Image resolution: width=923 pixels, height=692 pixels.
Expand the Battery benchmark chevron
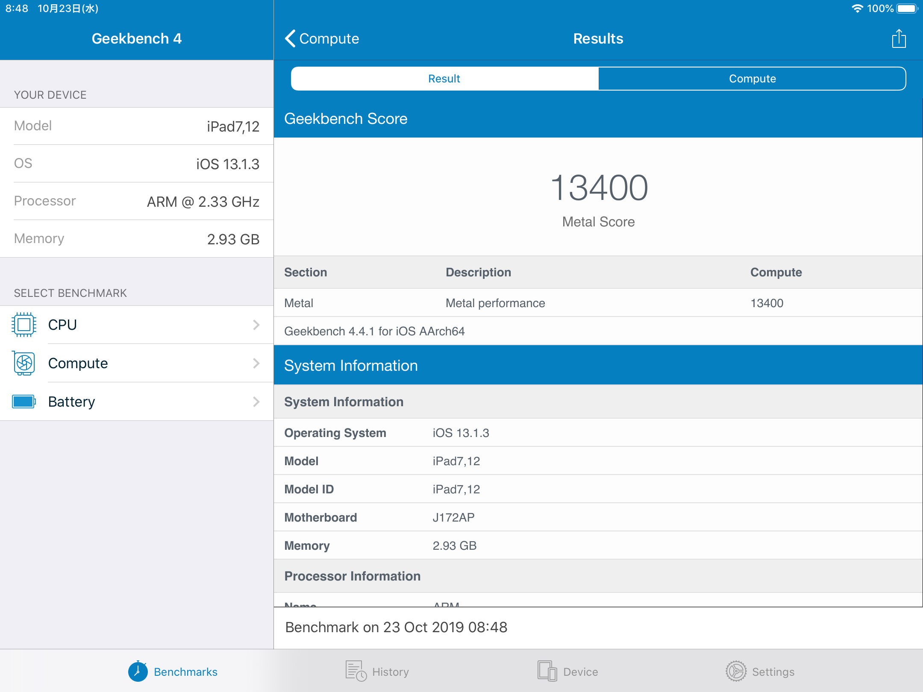[x=256, y=402]
